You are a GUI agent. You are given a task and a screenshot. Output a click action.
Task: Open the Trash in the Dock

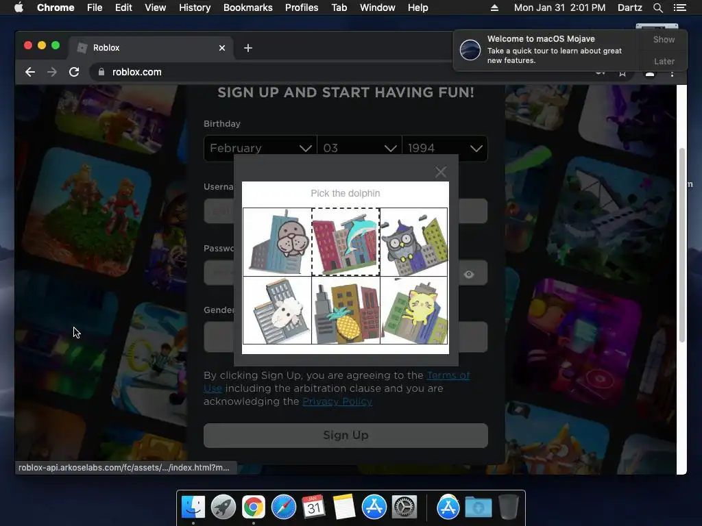click(x=508, y=508)
